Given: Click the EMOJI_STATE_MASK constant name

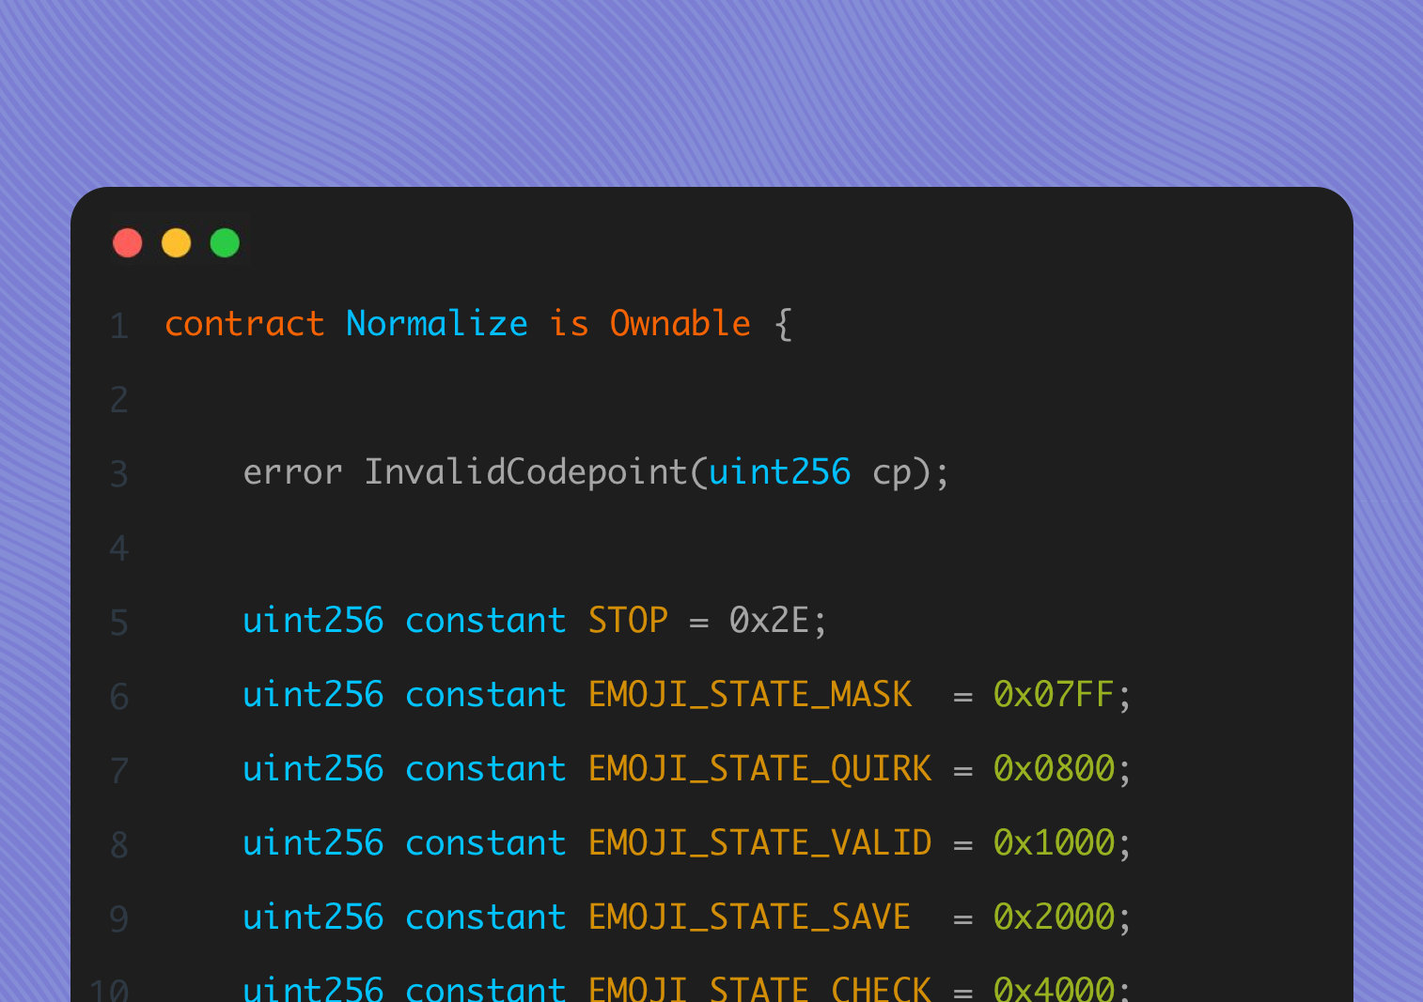Looking at the screenshot, I should click(x=750, y=695).
